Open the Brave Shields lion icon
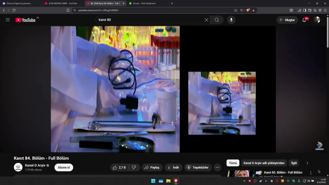329x185 pixels. pos(248,10)
